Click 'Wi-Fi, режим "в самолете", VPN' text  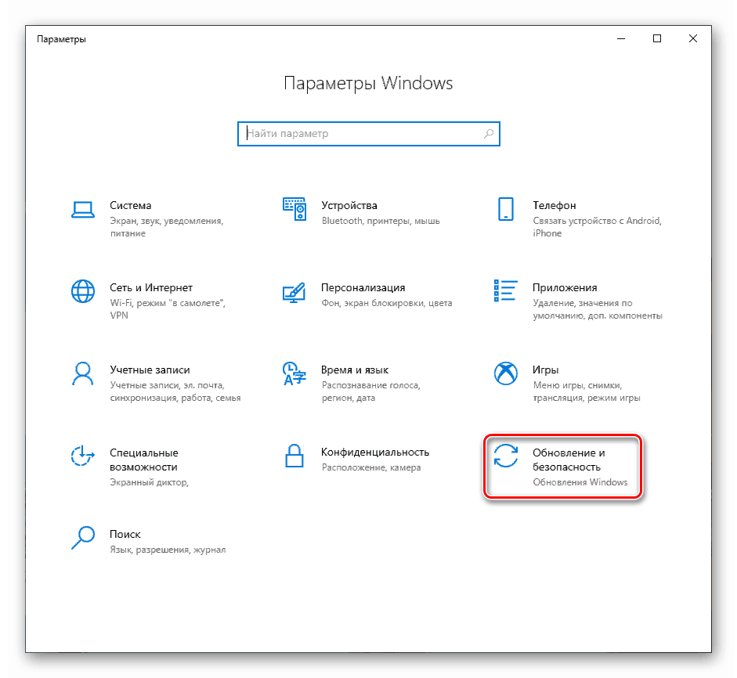[168, 309]
